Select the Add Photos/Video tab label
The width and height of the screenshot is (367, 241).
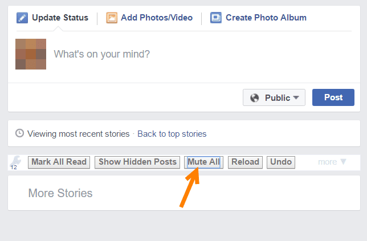click(x=157, y=18)
